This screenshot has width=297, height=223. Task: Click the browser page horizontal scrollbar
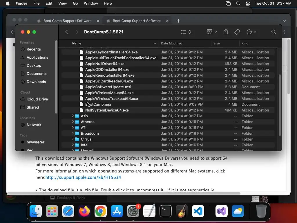coord(124,193)
